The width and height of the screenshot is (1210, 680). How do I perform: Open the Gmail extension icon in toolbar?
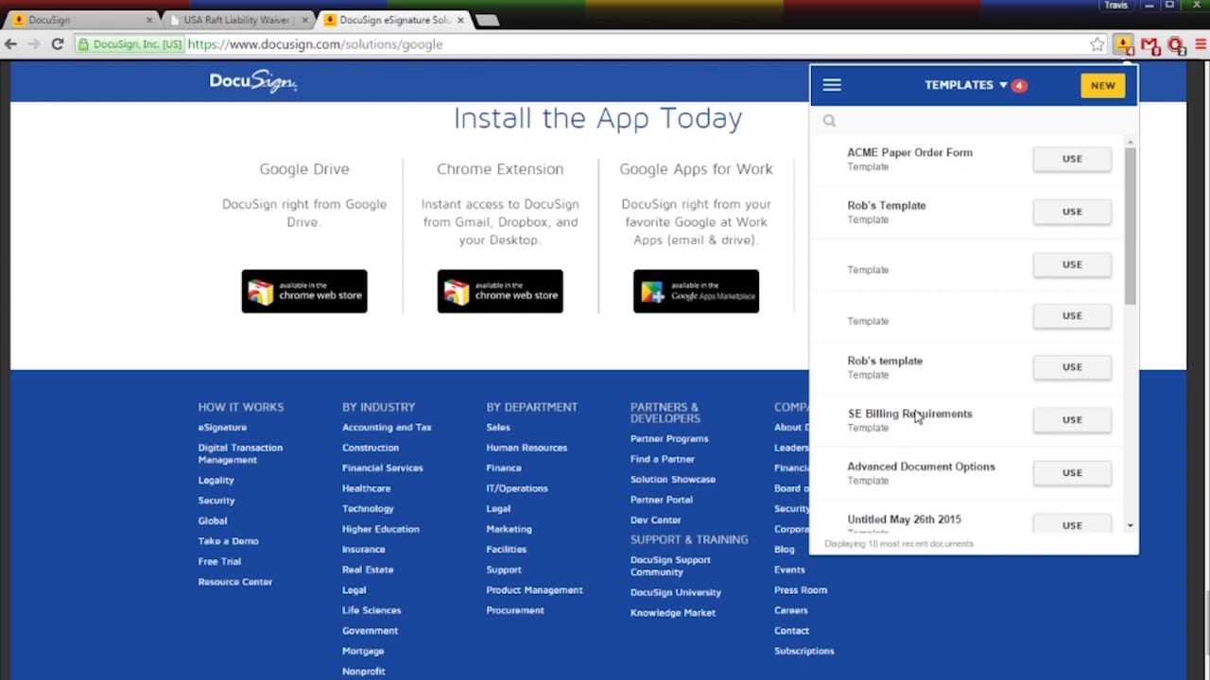click(x=1149, y=44)
